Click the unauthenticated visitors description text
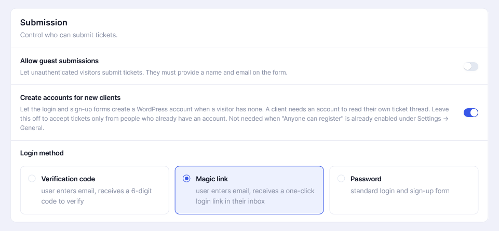The height and width of the screenshot is (231, 499). point(154,73)
